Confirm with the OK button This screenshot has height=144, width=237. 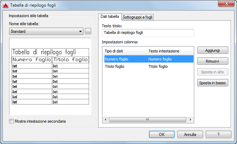point(162,134)
